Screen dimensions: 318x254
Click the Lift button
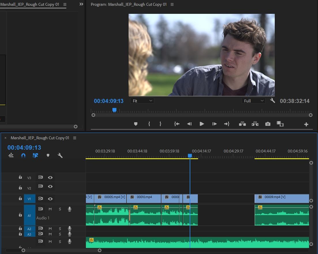point(242,124)
